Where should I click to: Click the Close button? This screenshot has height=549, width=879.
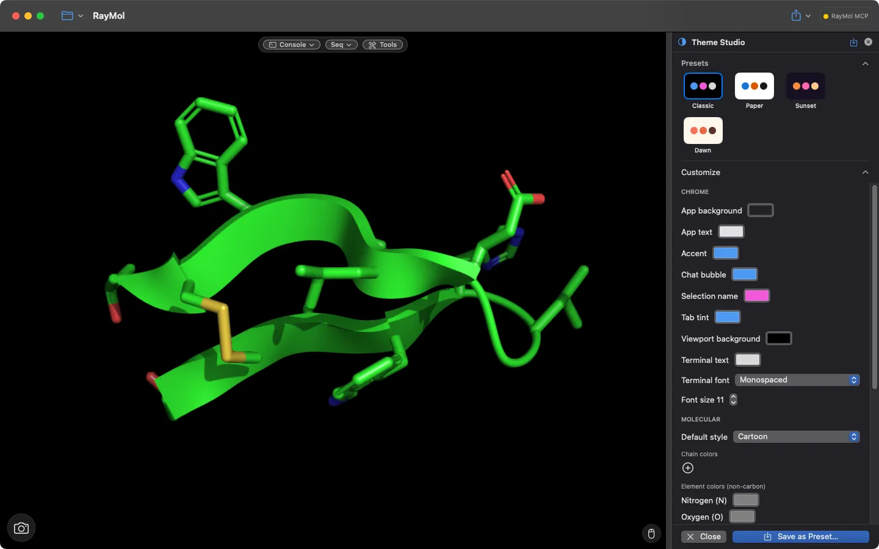(x=704, y=537)
